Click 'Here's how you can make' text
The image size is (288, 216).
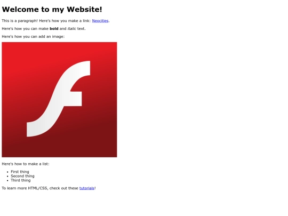coord(25,29)
